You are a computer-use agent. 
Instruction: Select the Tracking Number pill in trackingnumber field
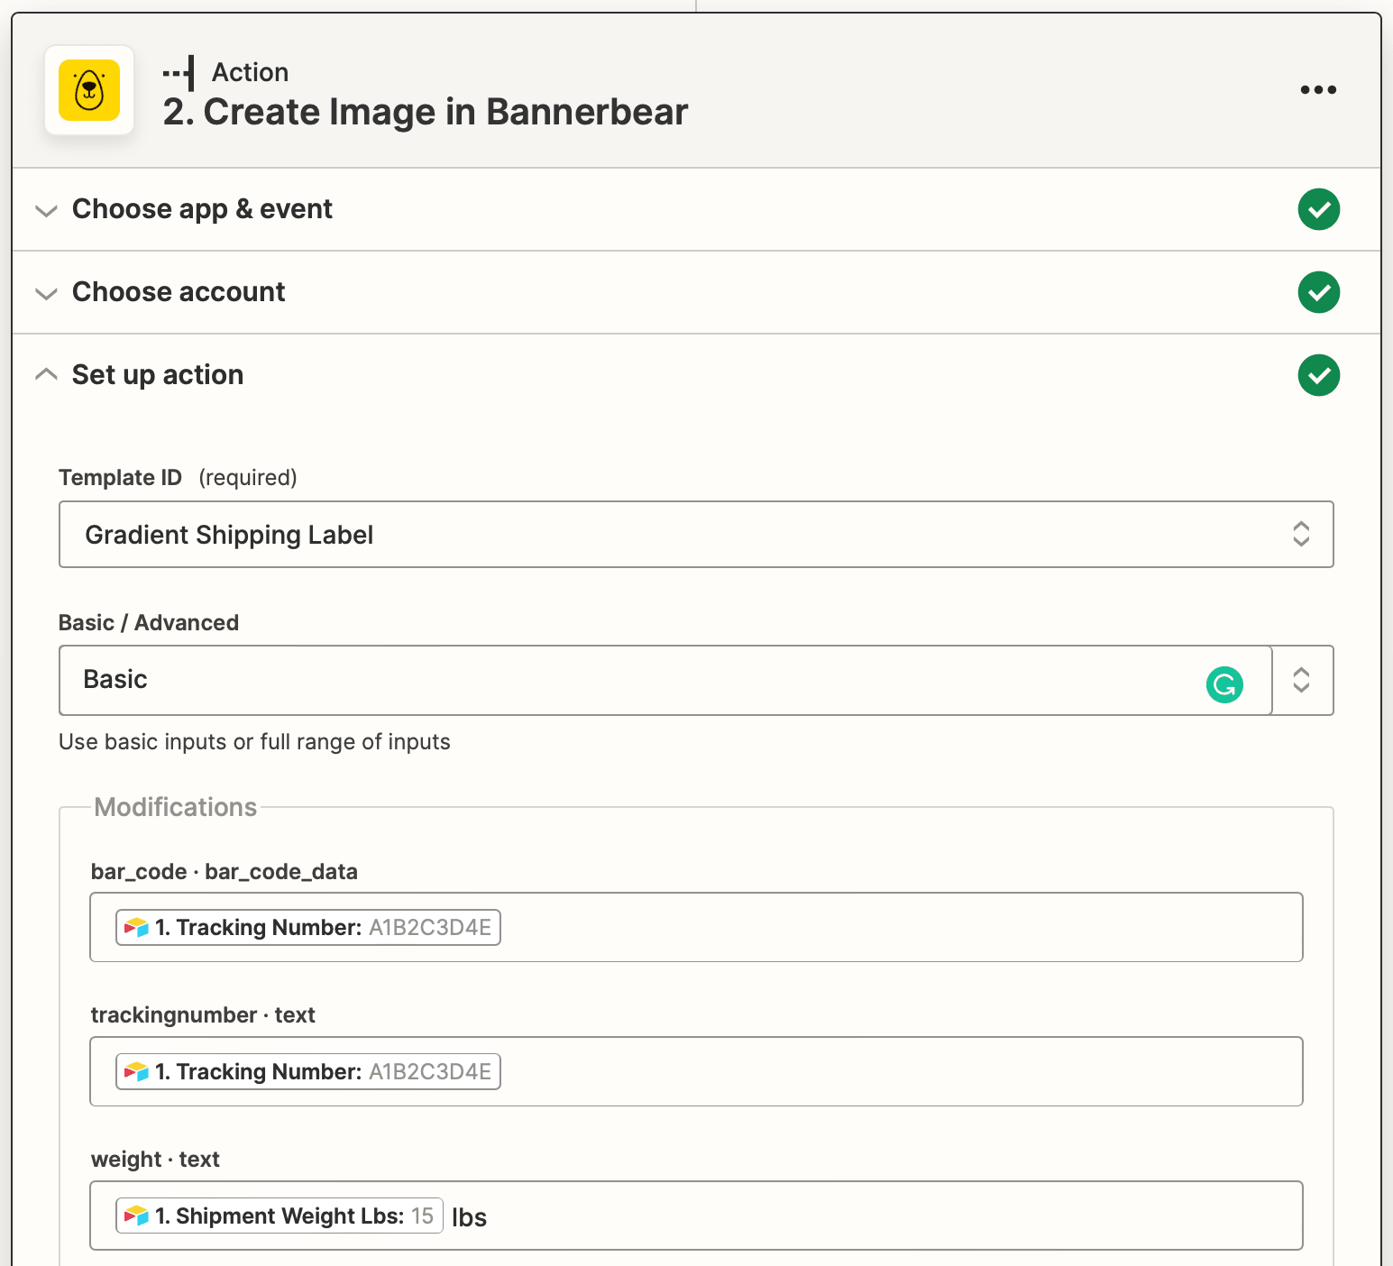click(307, 1071)
